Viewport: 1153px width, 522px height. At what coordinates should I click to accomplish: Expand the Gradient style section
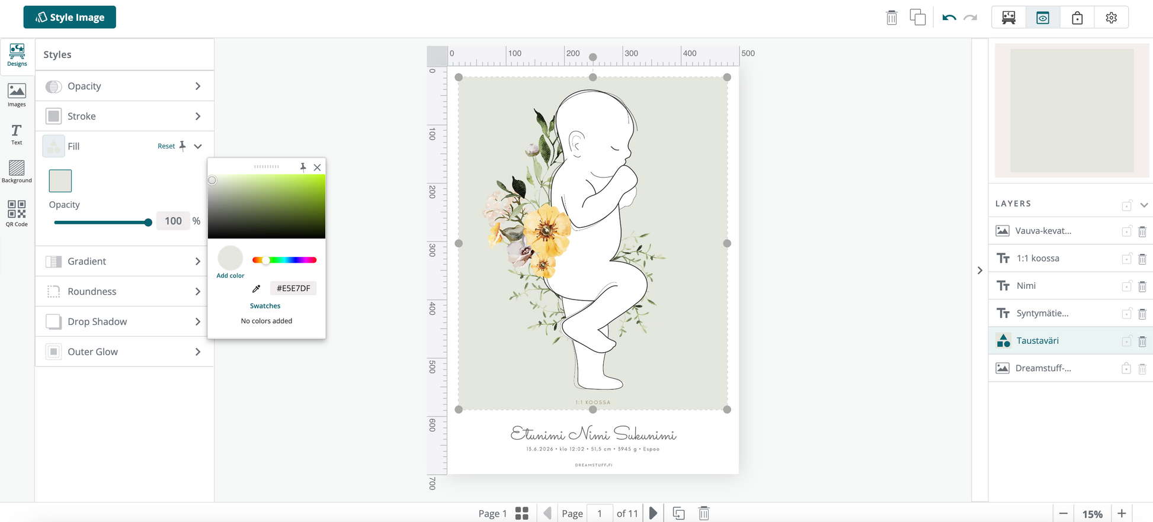click(124, 262)
